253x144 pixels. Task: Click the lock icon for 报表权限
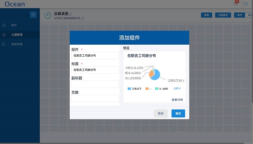click(4, 44)
